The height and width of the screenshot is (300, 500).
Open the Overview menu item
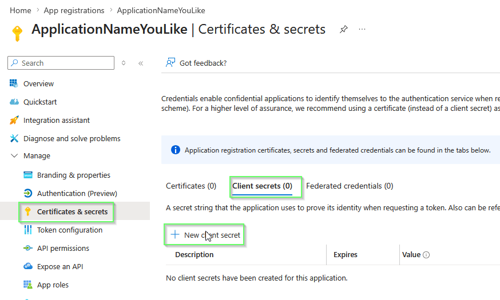38,84
